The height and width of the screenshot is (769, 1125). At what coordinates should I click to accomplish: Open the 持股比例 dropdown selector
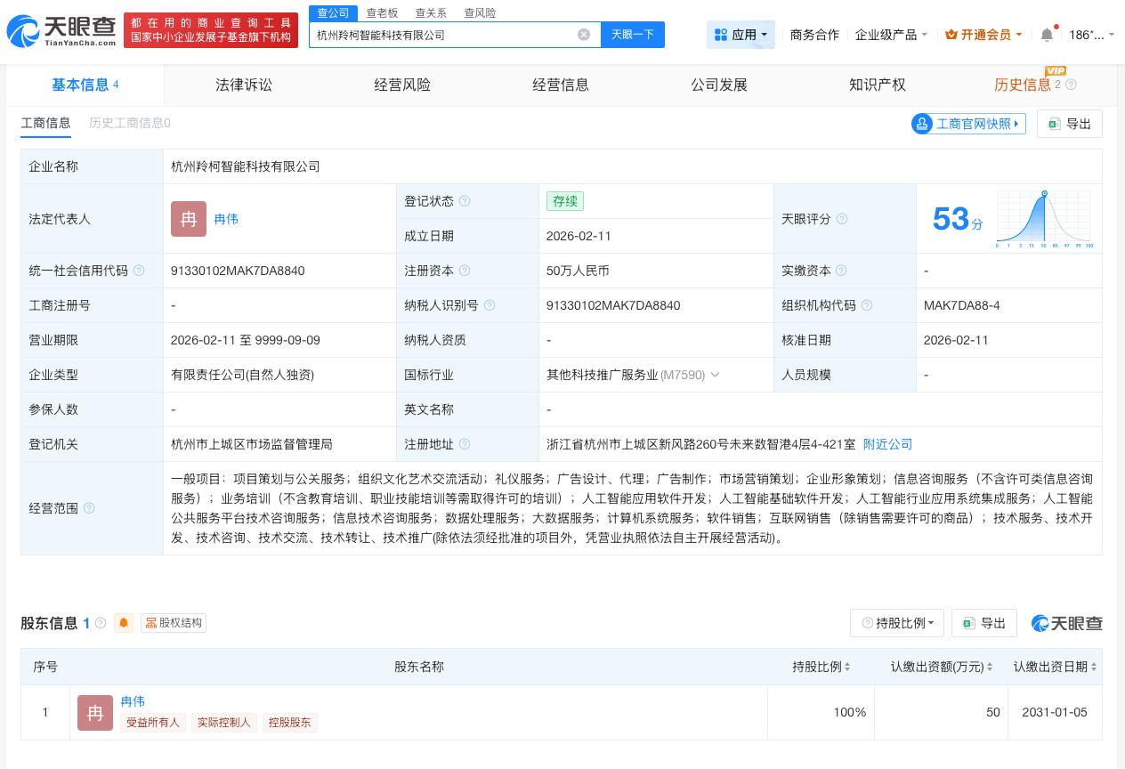tap(897, 623)
